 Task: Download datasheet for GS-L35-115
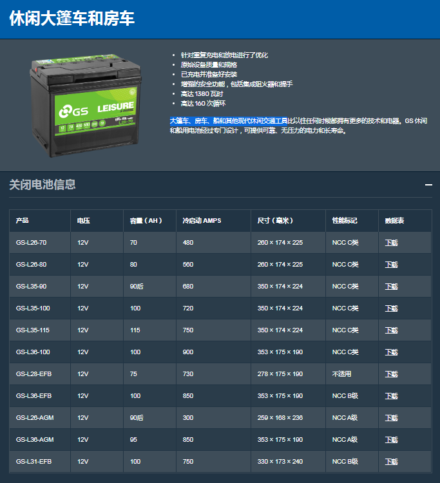tap(391, 330)
